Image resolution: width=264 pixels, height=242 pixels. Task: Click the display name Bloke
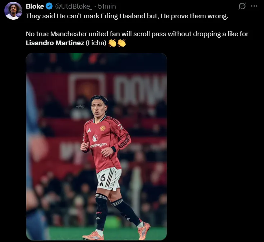(x=35, y=6)
